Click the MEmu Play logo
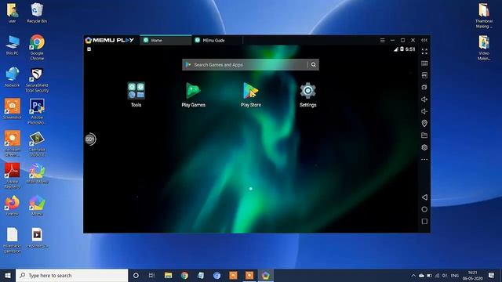 (110, 40)
